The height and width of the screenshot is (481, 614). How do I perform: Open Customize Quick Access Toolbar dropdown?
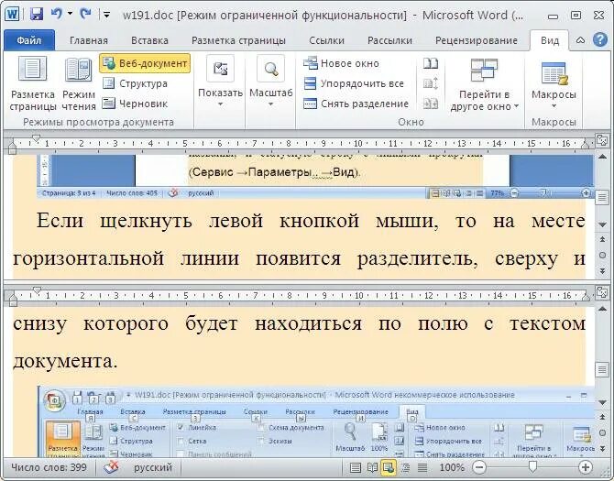pos(106,15)
